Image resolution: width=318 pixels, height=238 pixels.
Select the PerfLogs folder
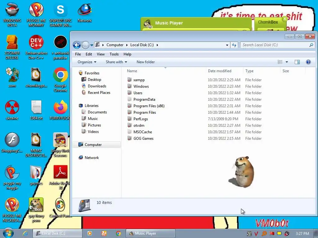[141, 119]
